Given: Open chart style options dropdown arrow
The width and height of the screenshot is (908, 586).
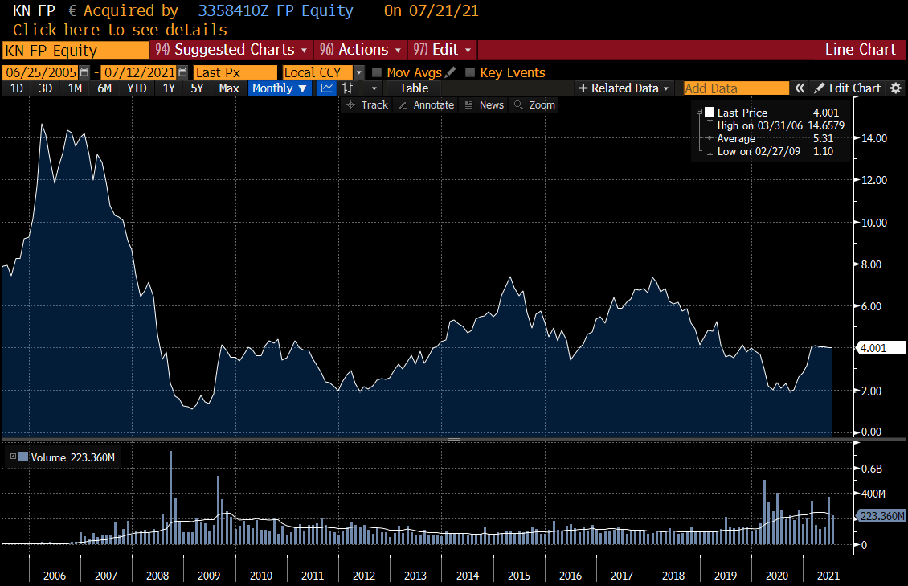Looking at the screenshot, I should [x=374, y=88].
